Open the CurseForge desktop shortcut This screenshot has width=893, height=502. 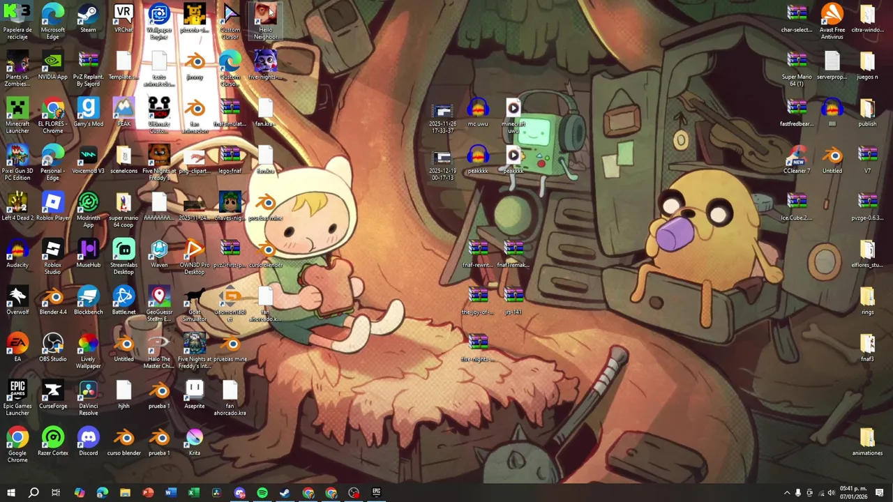point(53,395)
